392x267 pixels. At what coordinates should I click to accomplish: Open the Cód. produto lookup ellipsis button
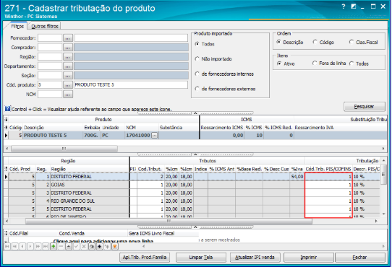tap(68, 85)
